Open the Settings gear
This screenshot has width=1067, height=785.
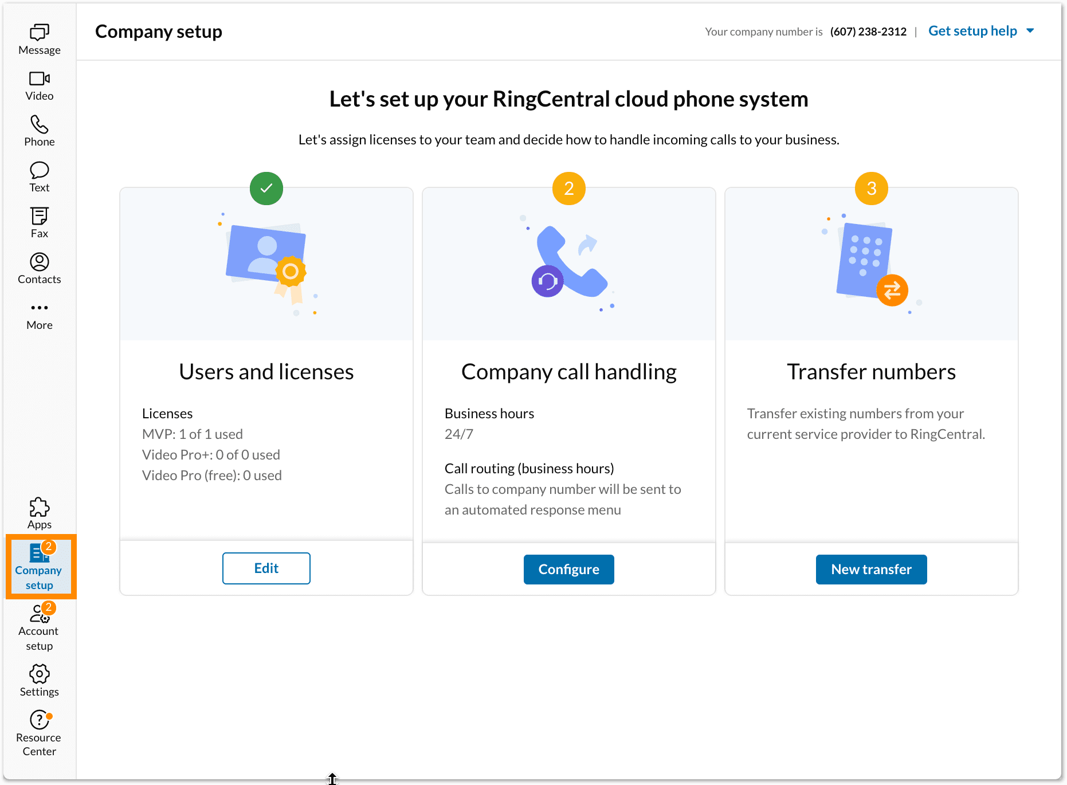pyautogui.click(x=39, y=681)
